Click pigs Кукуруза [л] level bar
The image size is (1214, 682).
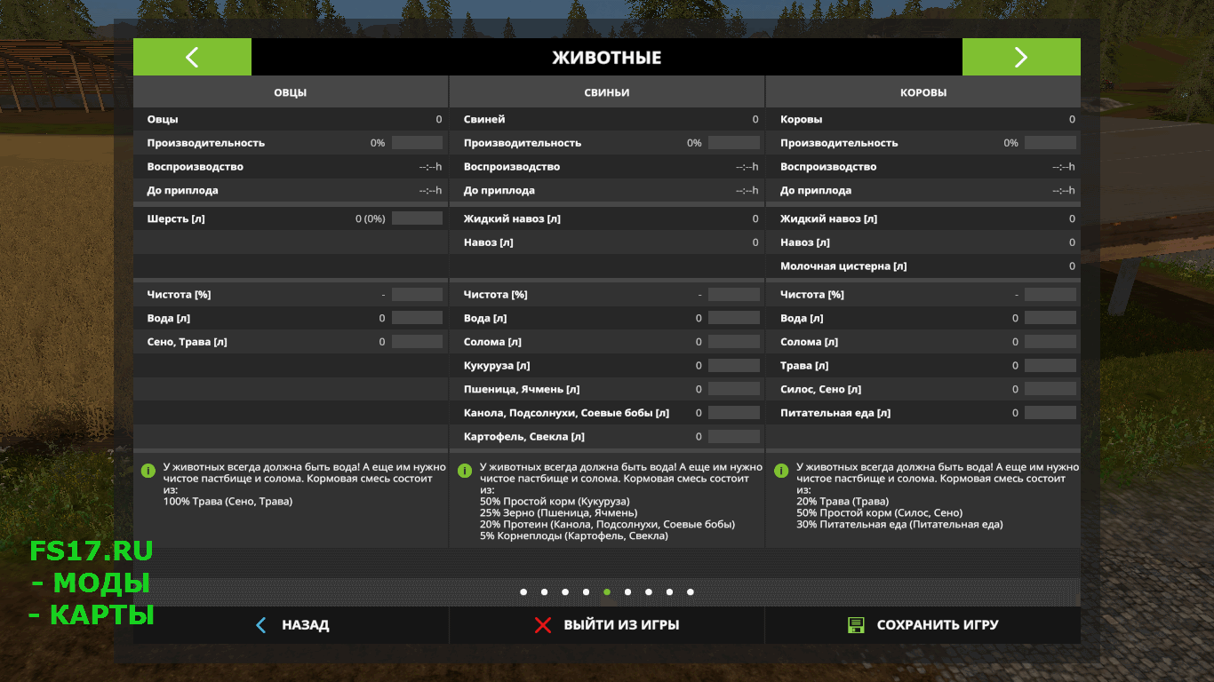[734, 365]
